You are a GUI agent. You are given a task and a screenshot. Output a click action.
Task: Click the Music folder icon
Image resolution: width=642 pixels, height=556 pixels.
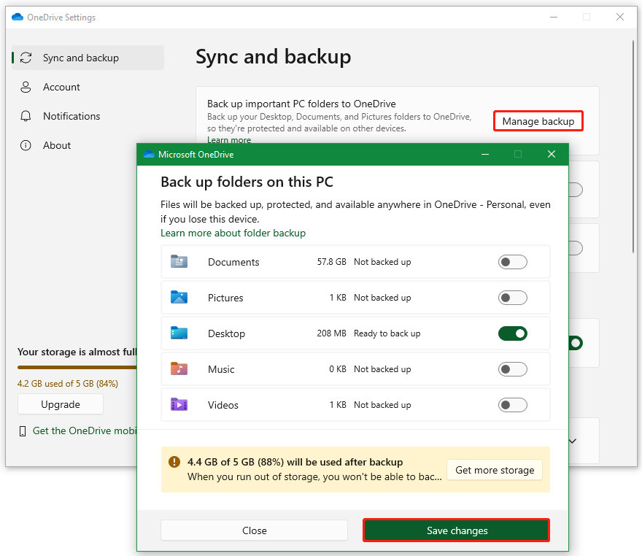point(179,368)
